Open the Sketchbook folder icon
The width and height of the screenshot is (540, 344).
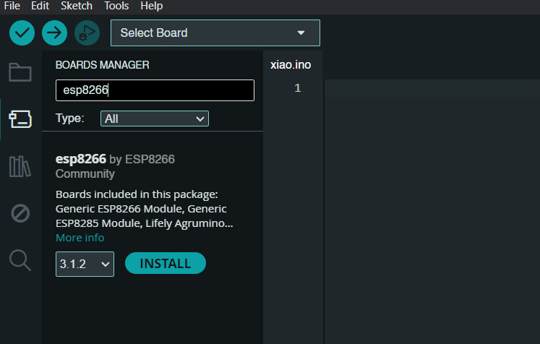click(20, 72)
